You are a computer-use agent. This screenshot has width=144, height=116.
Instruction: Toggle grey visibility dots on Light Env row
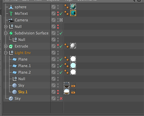click(x=58, y=53)
